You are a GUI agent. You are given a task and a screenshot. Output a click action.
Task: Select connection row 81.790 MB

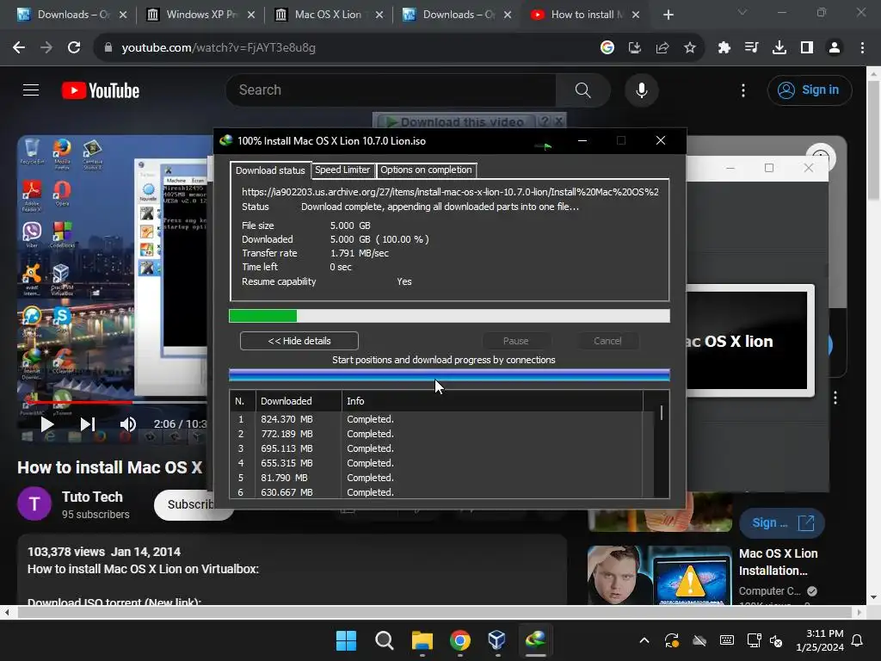(x=436, y=478)
